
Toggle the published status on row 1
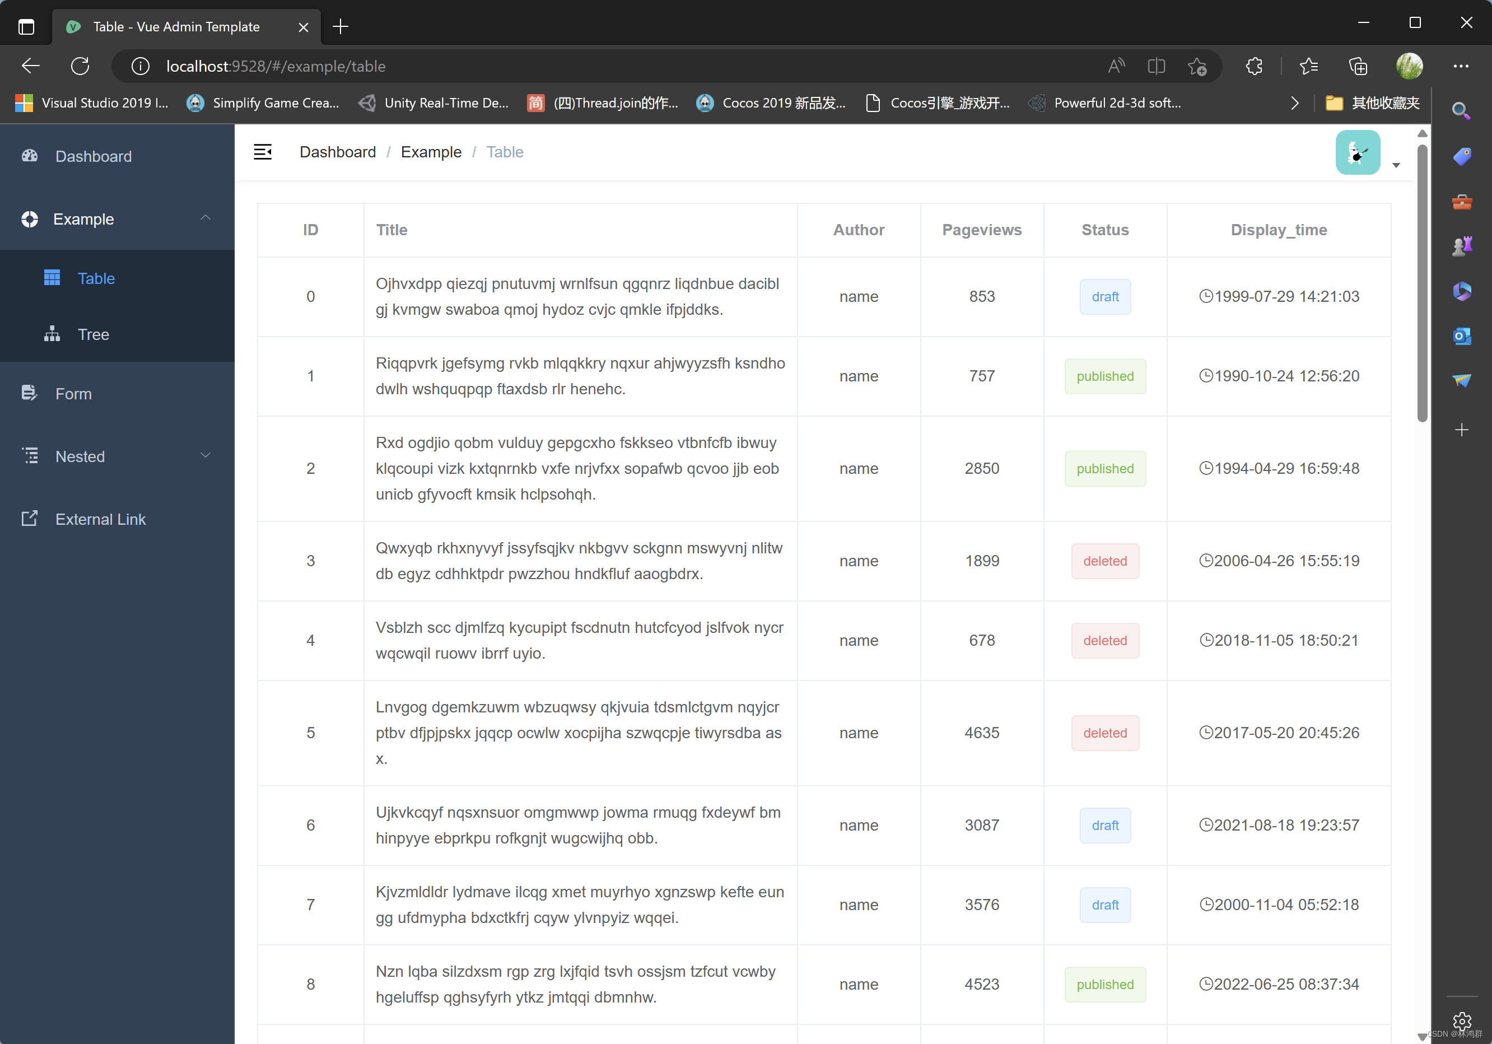pyautogui.click(x=1104, y=375)
